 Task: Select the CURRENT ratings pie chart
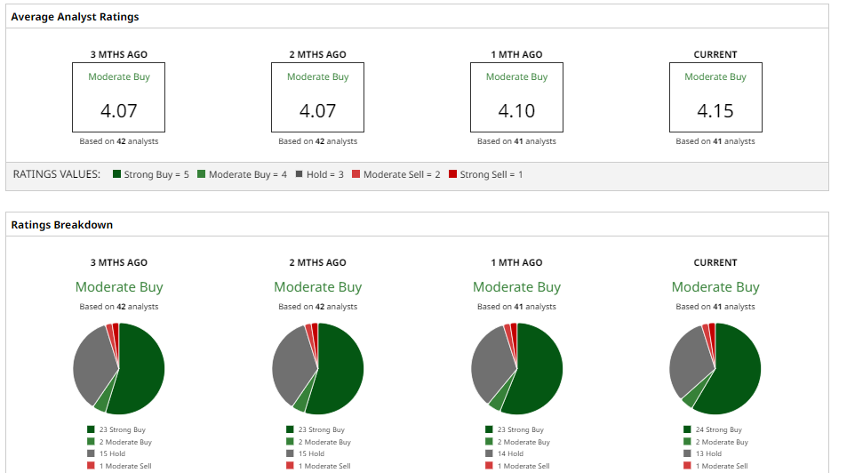pos(715,368)
